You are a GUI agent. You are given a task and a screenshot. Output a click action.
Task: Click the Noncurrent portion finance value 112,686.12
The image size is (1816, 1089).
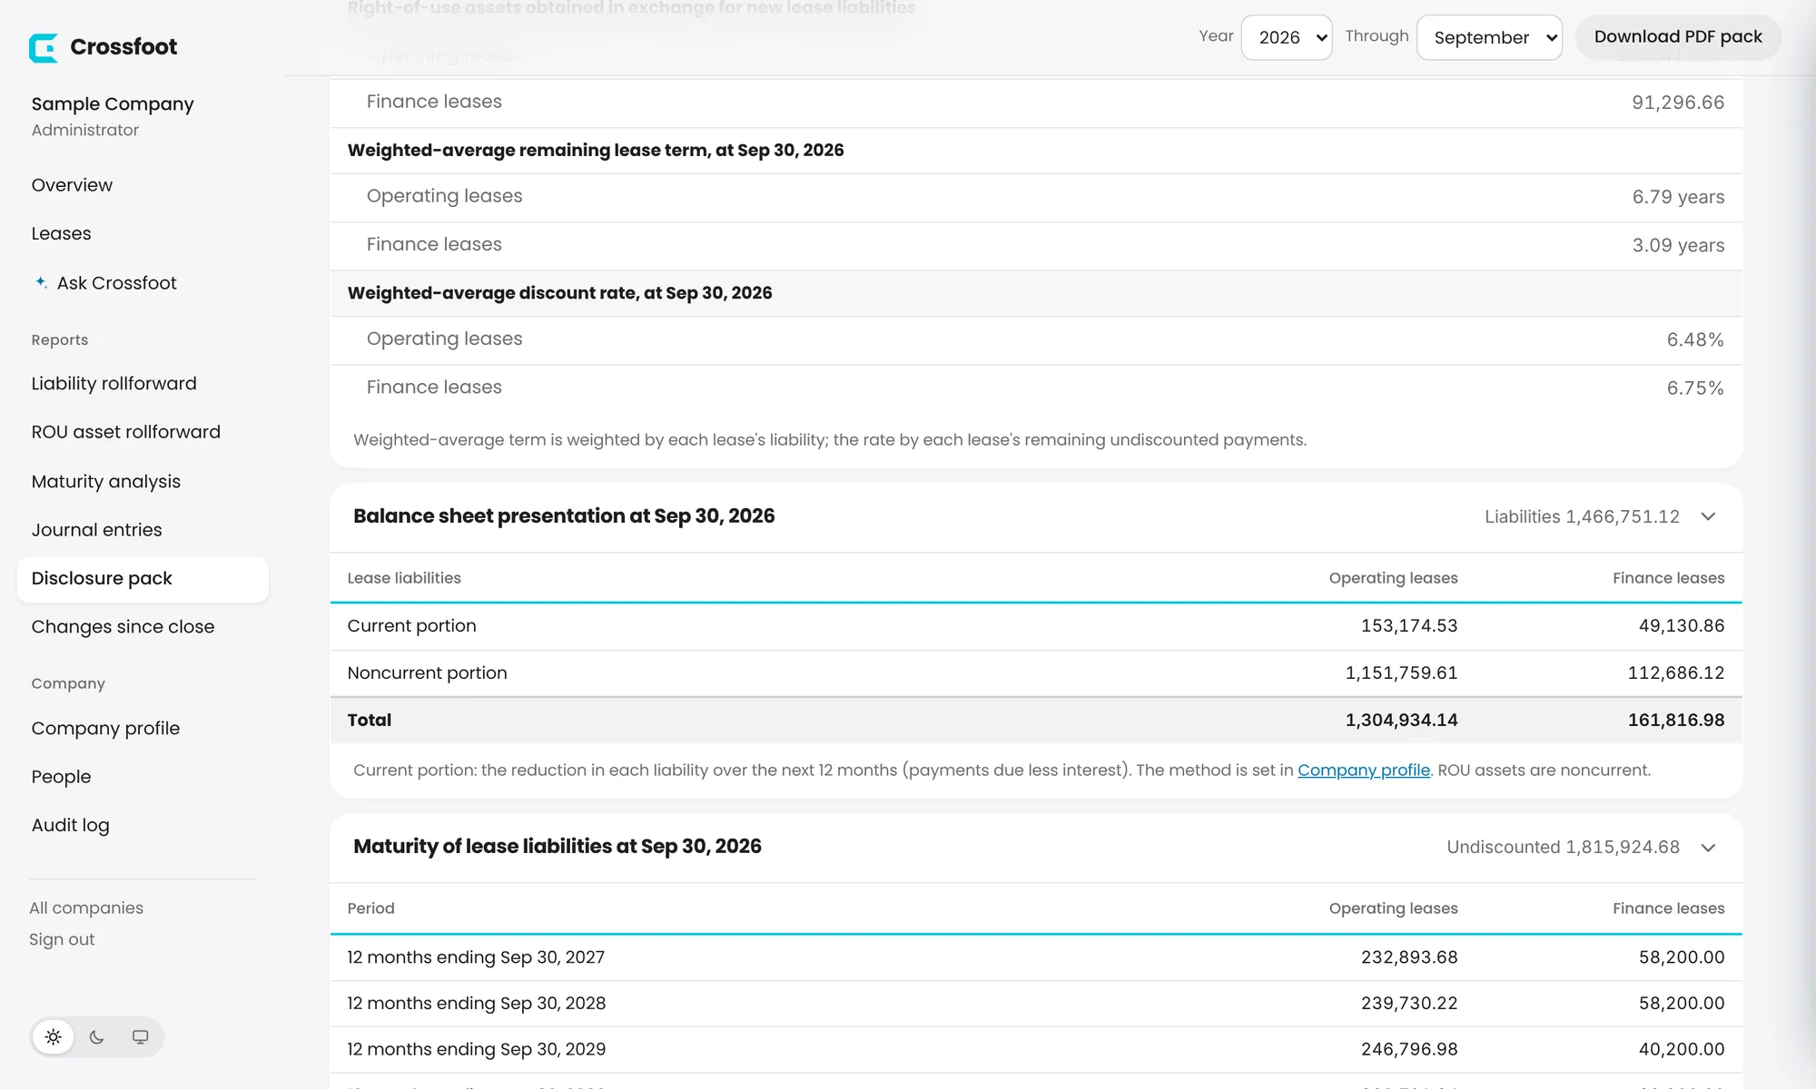coord(1675,673)
